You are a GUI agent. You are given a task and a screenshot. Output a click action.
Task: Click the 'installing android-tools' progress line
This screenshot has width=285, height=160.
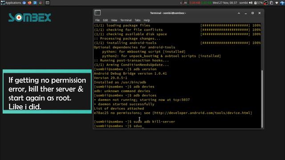coord(177,43)
